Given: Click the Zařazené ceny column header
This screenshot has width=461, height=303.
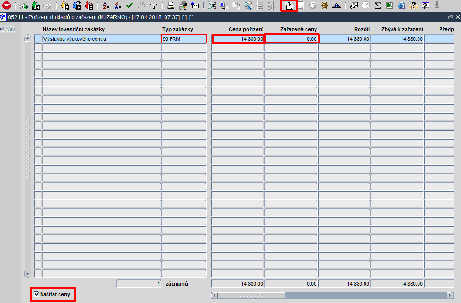Looking at the screenshot, I should (x=298, y=29).
